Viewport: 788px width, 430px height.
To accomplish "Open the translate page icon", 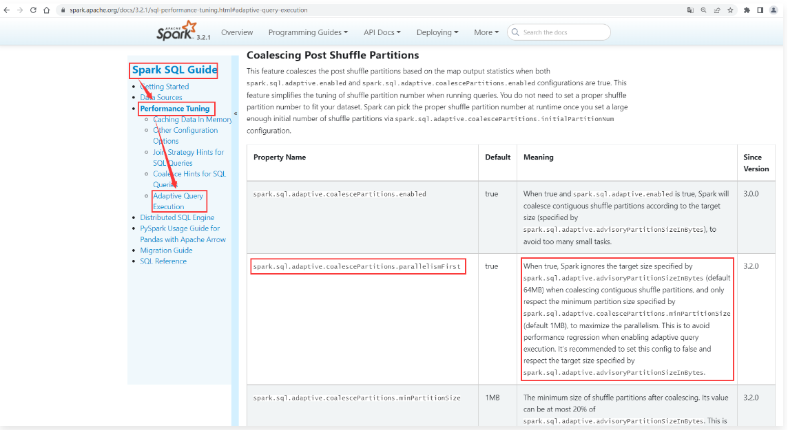I will click(x=690, y=10).
